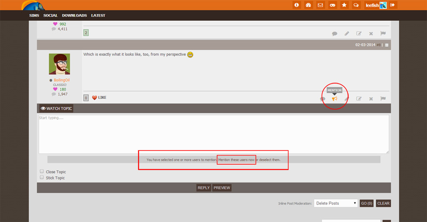The width and height of the screenshot is (427, 222).
Task: Open the dashboard gauge icon in header
Action: pos(309,5)
